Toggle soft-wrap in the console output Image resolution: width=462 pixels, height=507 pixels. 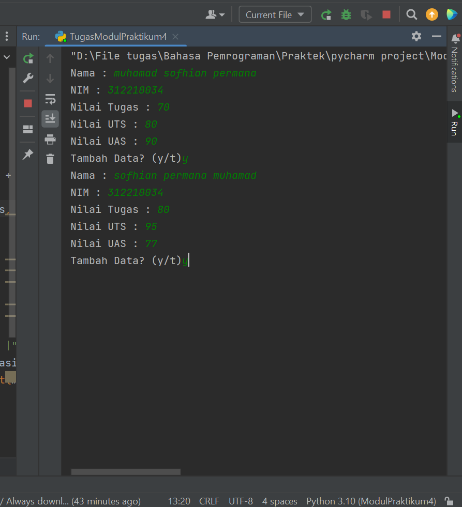[50, 98]
